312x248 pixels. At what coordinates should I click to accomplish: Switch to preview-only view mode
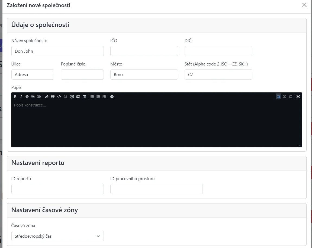click(x=290, y=97)
